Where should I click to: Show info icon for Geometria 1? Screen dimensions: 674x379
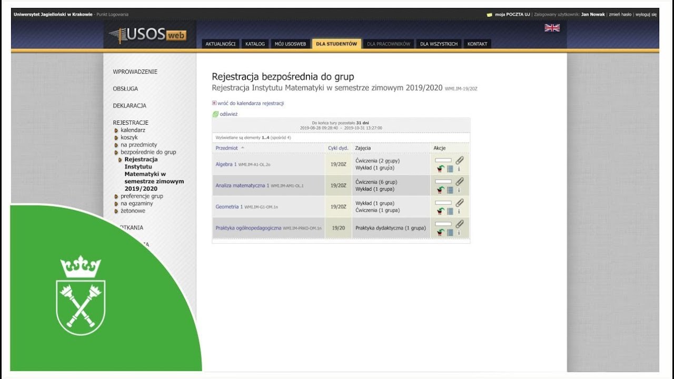coord(459,211)
